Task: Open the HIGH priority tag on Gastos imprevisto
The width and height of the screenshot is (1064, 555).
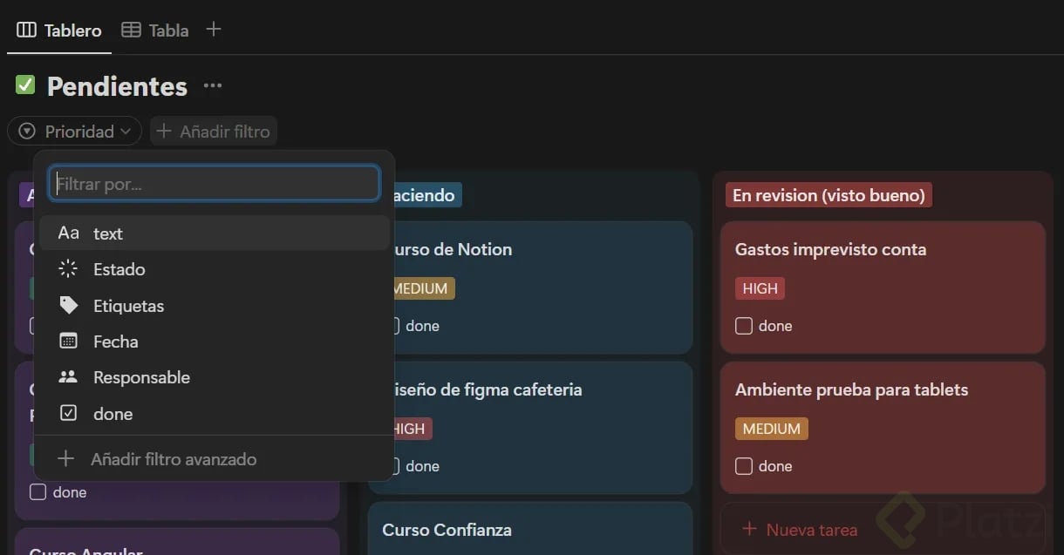Action: pyautogui.click(x=760, y=288)
